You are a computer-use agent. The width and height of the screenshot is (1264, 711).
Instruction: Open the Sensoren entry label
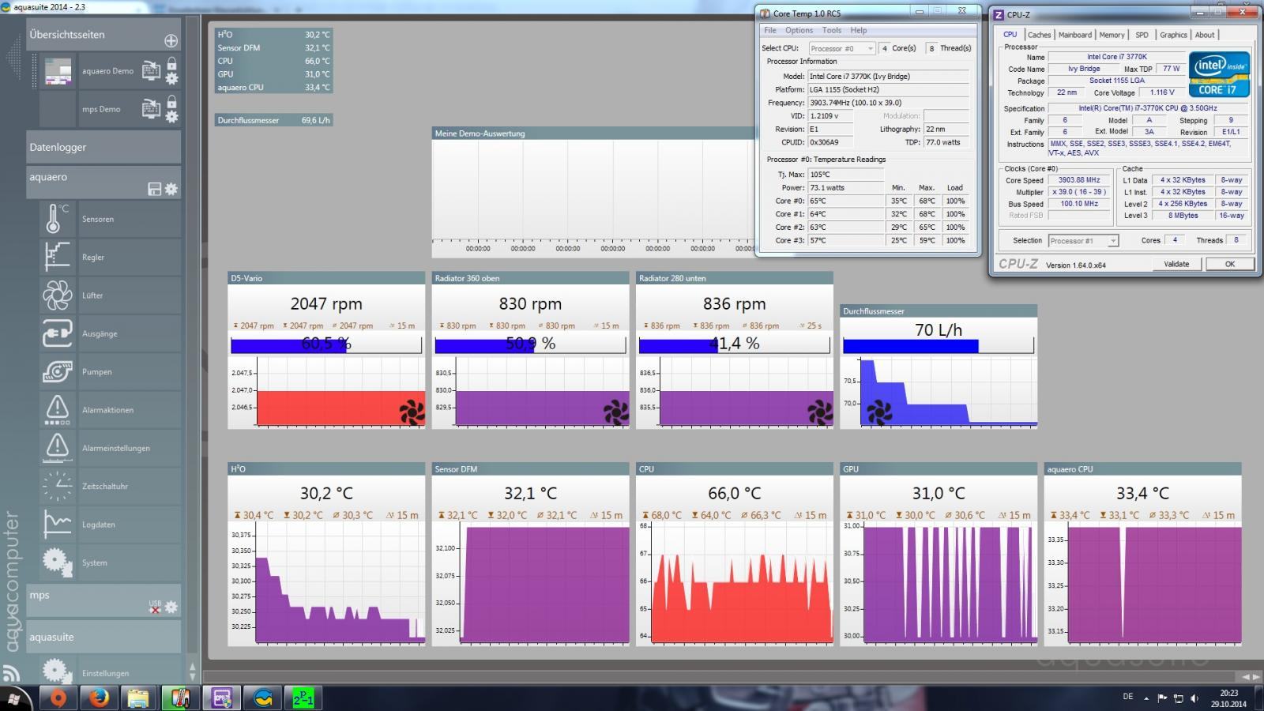coord(98,219)
